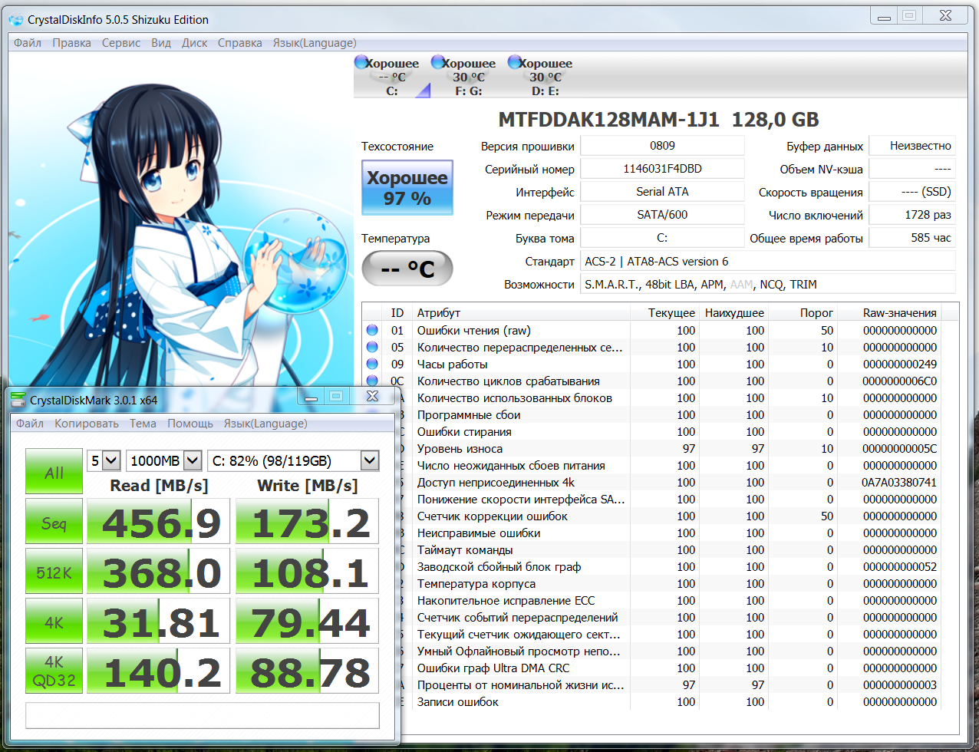Screen dimensions: 979x752
Task: Open Язык(Language) menu in CrystalDiskInfo
Action: pyautogui.click(x=315, y=43)
